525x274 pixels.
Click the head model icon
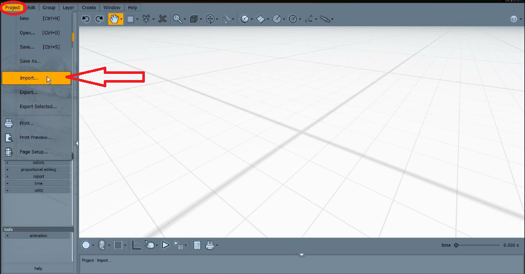[102, 245]
